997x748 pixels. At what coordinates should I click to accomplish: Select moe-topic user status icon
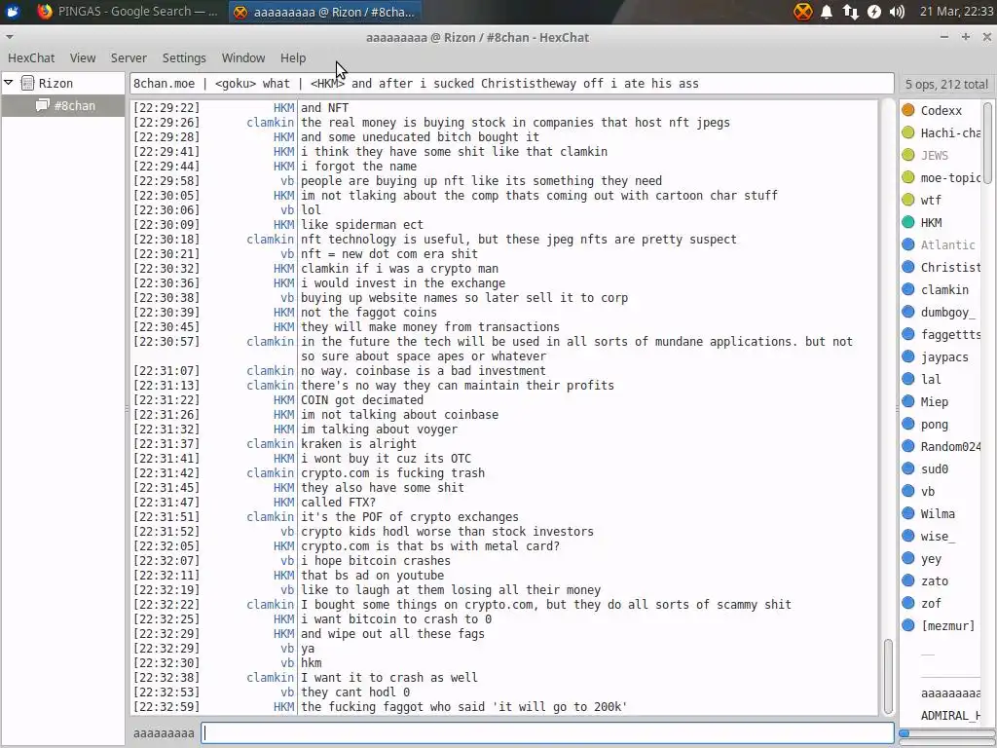coord(908,177)
